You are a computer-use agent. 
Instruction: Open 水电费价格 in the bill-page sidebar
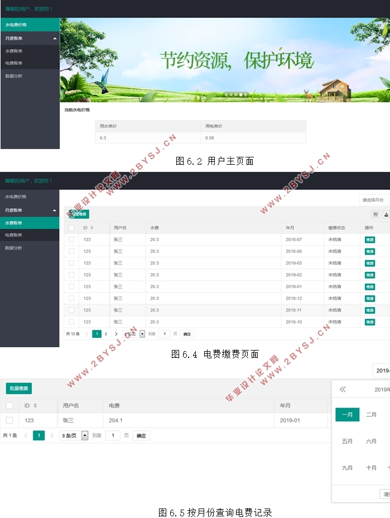pos(30,196)
